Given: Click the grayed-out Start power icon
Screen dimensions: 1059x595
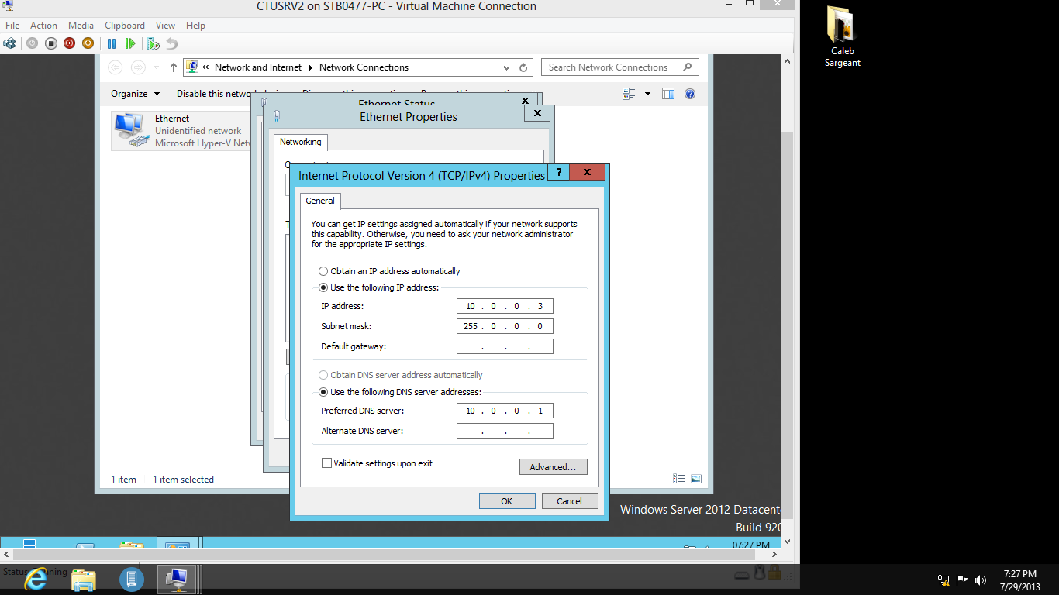Looking at the screenshot, I should [x=32, y=43].
